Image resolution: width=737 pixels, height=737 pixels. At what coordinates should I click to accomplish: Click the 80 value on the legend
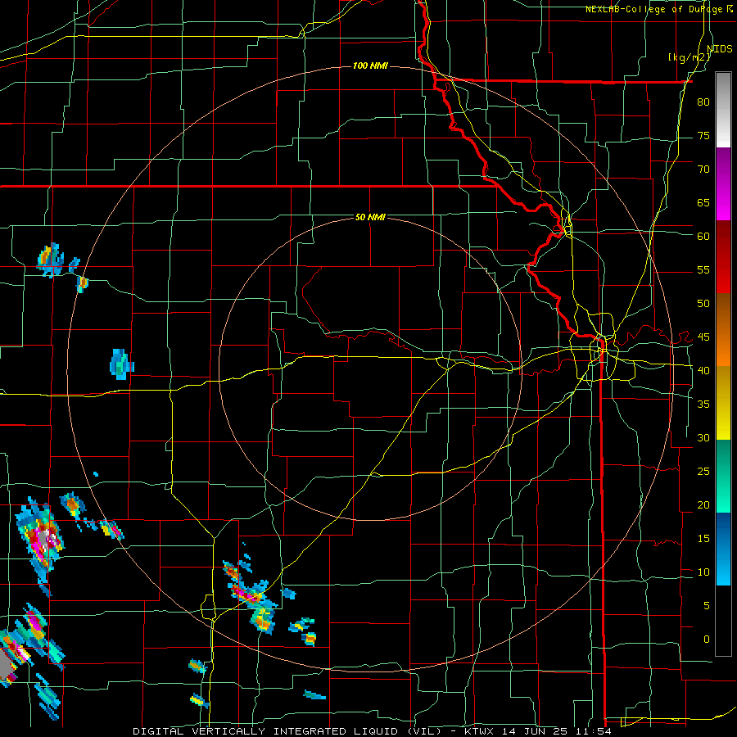(703, 102)
